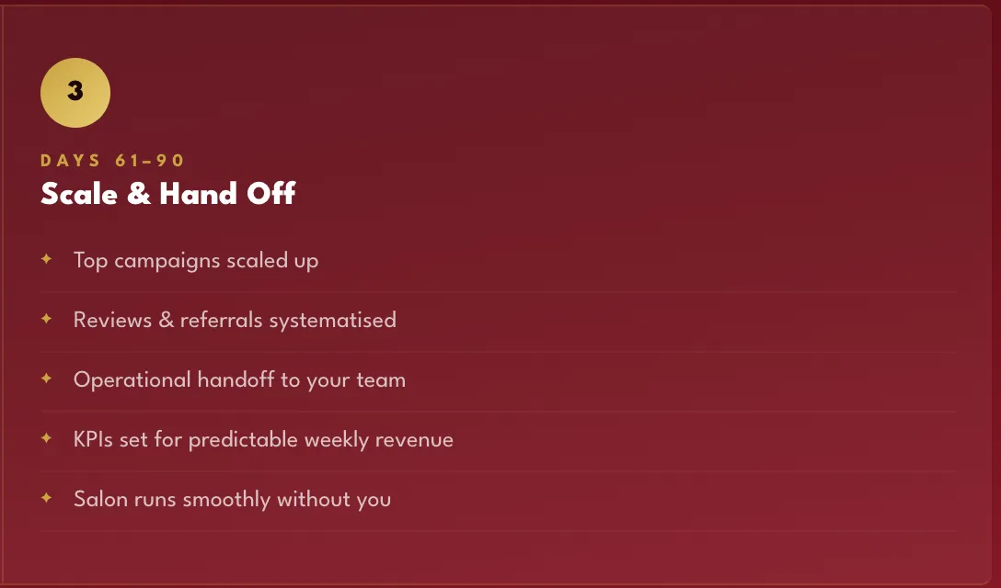The image size is (1001, 588).
Task: Click 'Salon runs smoothly without you' item
Action: 233,500
